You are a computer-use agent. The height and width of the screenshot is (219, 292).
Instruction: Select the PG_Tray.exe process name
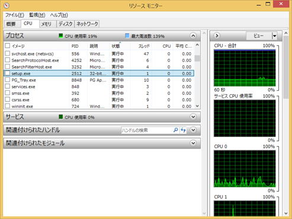click(x=24, y=80)
